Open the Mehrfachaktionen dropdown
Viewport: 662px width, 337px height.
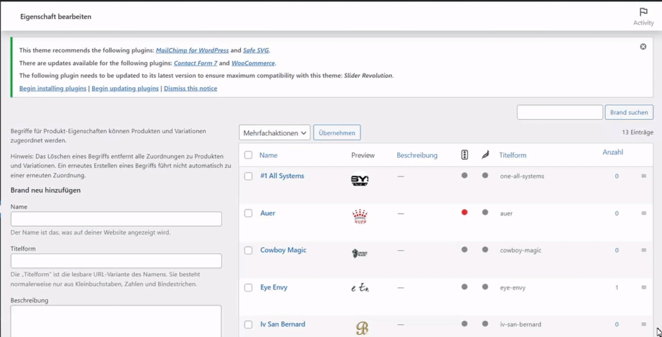[x=274, y=133]
